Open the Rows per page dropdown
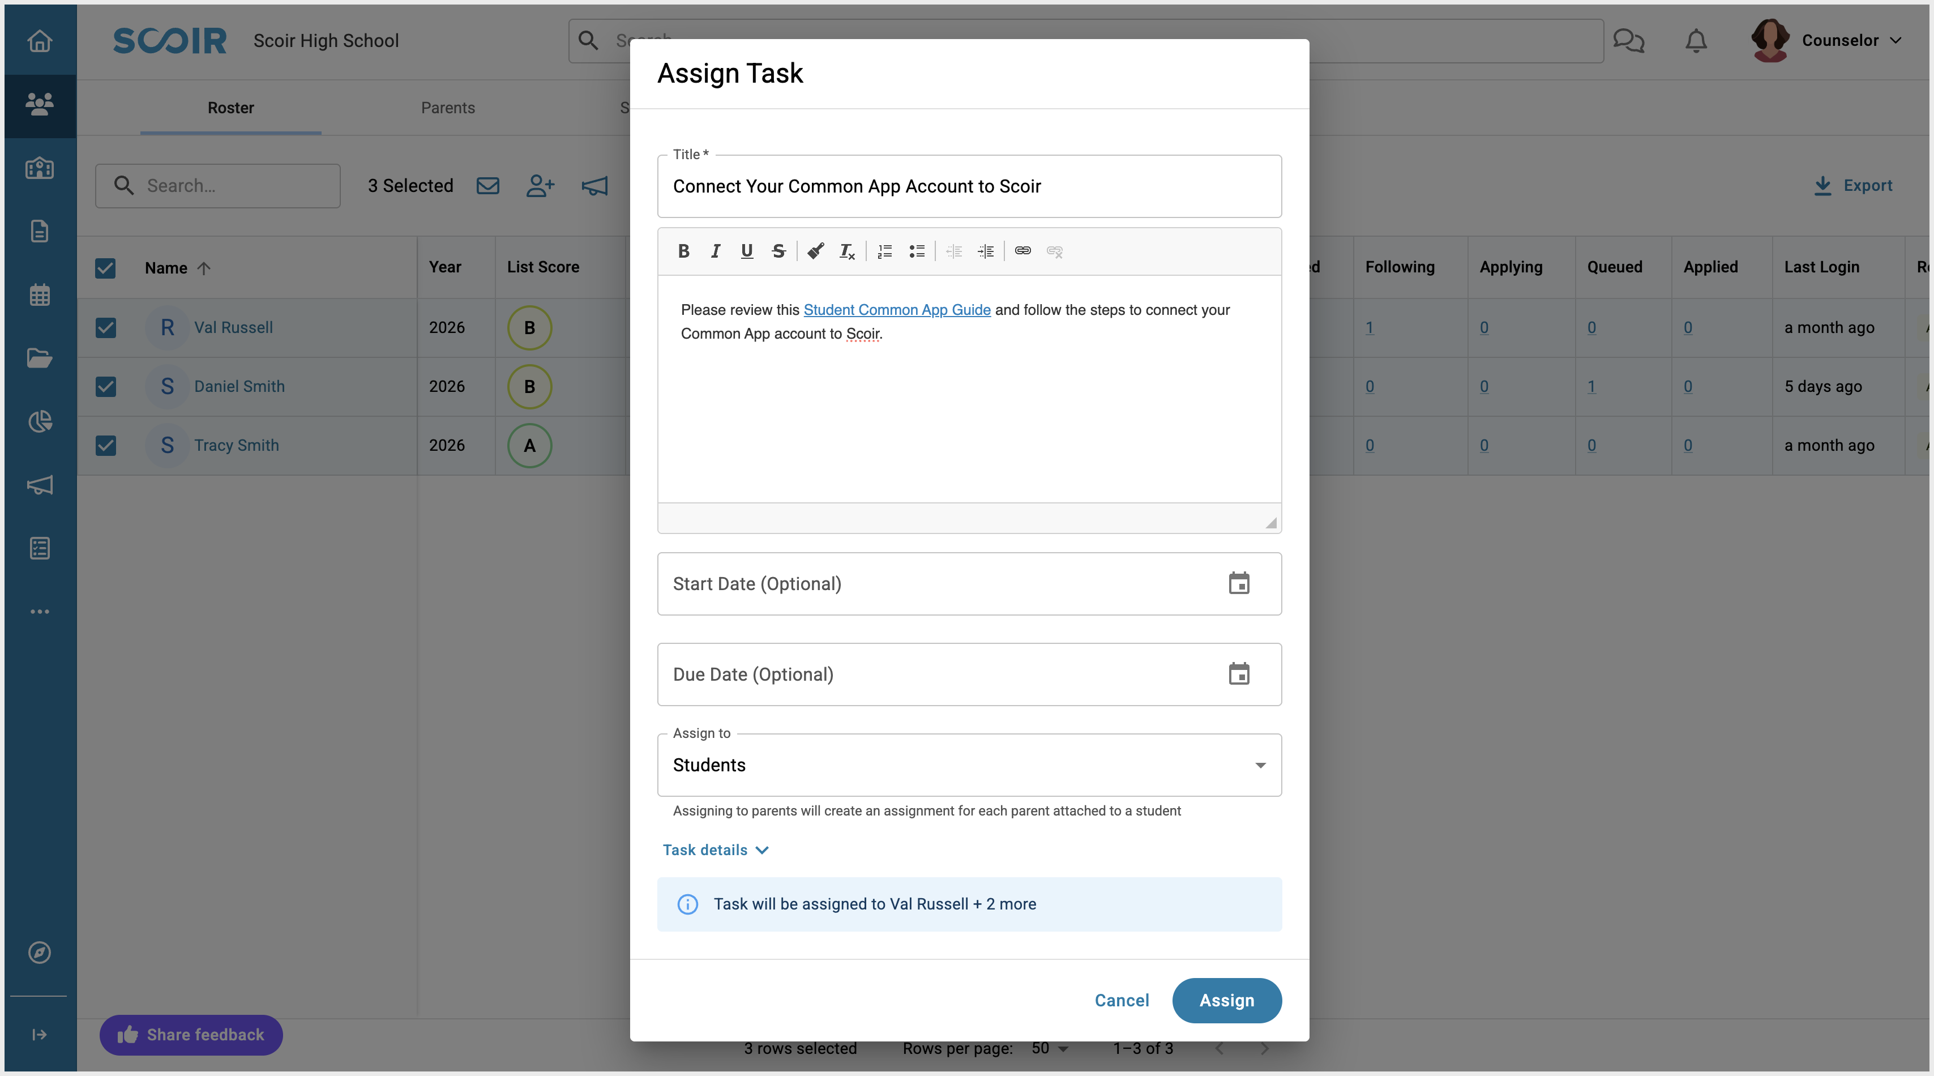This screenshot has width=1934, height=1076. pos(1050,1048)
